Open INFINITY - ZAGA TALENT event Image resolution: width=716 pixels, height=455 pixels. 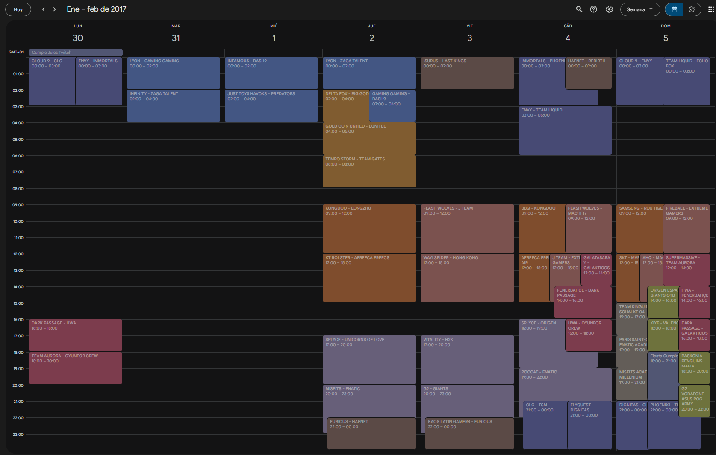click(x=174, y=106)
